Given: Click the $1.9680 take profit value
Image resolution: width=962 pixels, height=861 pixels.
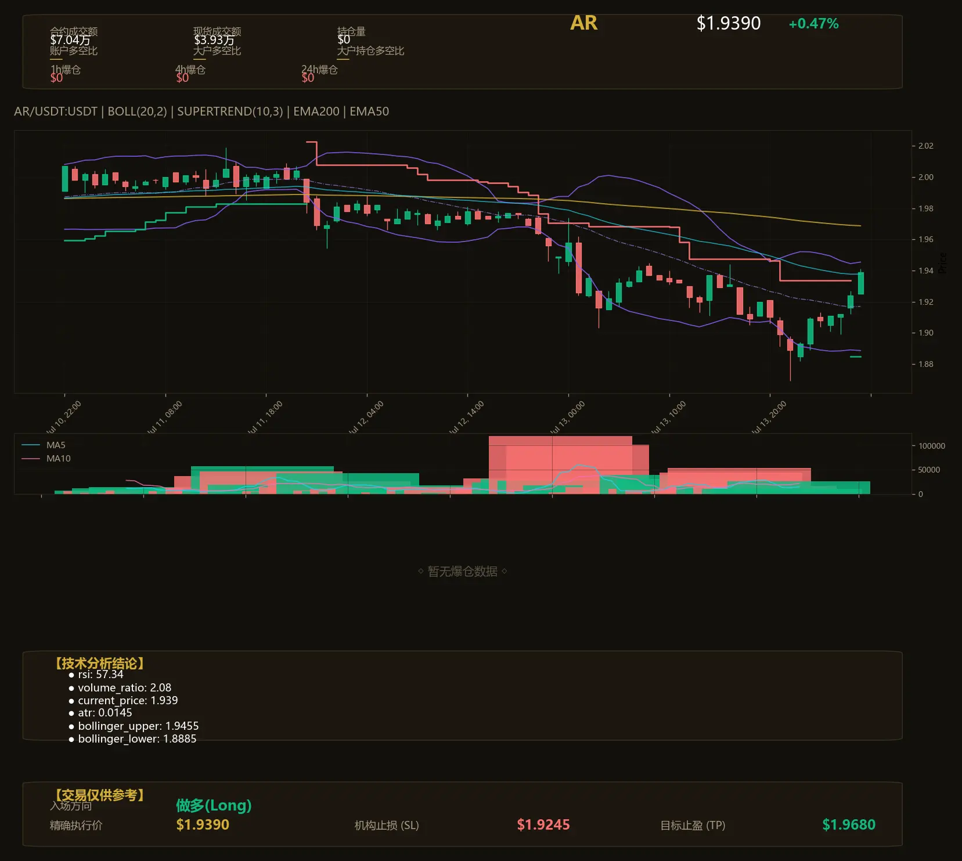Looking at the screenshot, I should tap(849, 824).
